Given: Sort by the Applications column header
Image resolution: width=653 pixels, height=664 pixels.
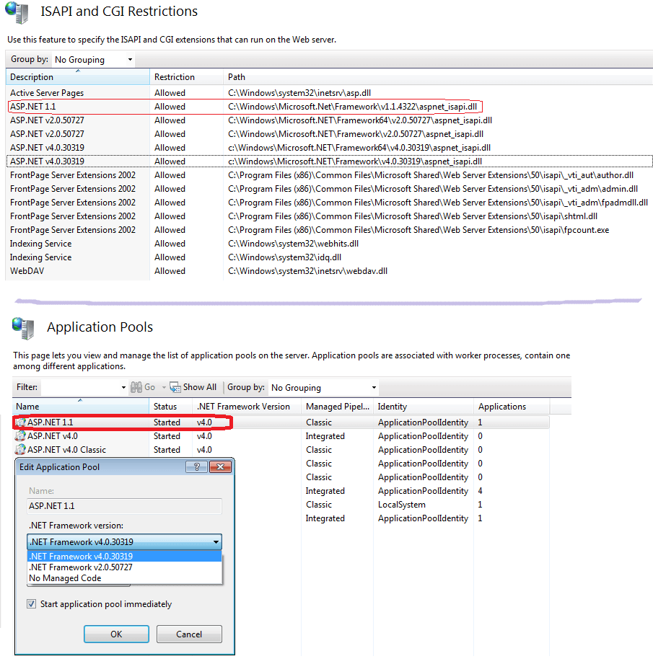Looking at the screenshot, I should [512, 407].
